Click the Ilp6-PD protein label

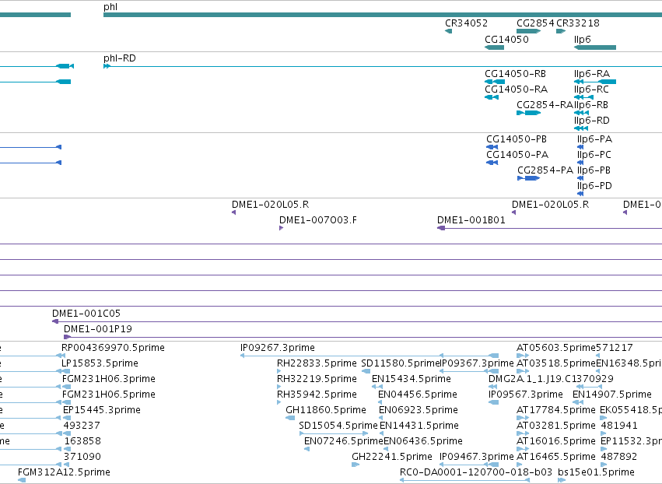[x=594, y=186]
